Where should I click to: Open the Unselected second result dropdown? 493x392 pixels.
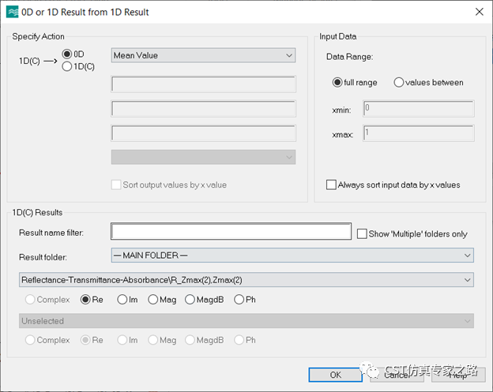coord(246,321)
